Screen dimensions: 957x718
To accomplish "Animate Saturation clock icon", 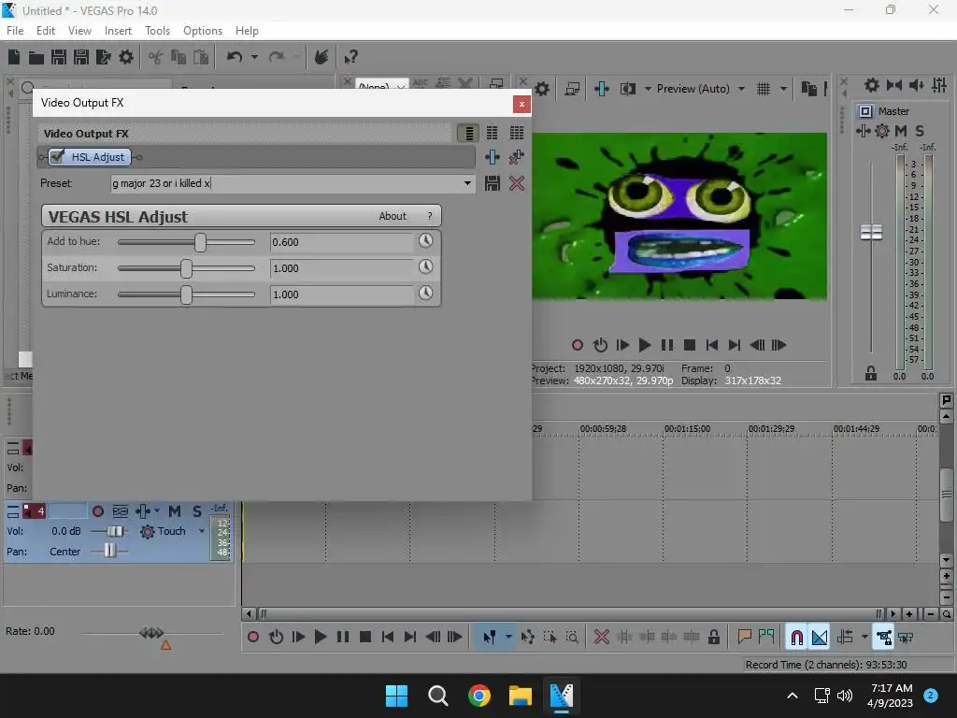I will [x=426, y=266].
